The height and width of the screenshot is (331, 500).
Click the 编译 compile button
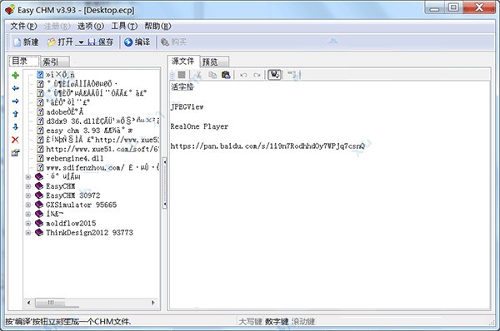[x=137, y=42]
